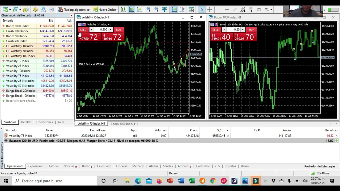This screenshot has height=191, width=340.
Task: Select Crash 500 Index row
Action: [x=37, y=41]
